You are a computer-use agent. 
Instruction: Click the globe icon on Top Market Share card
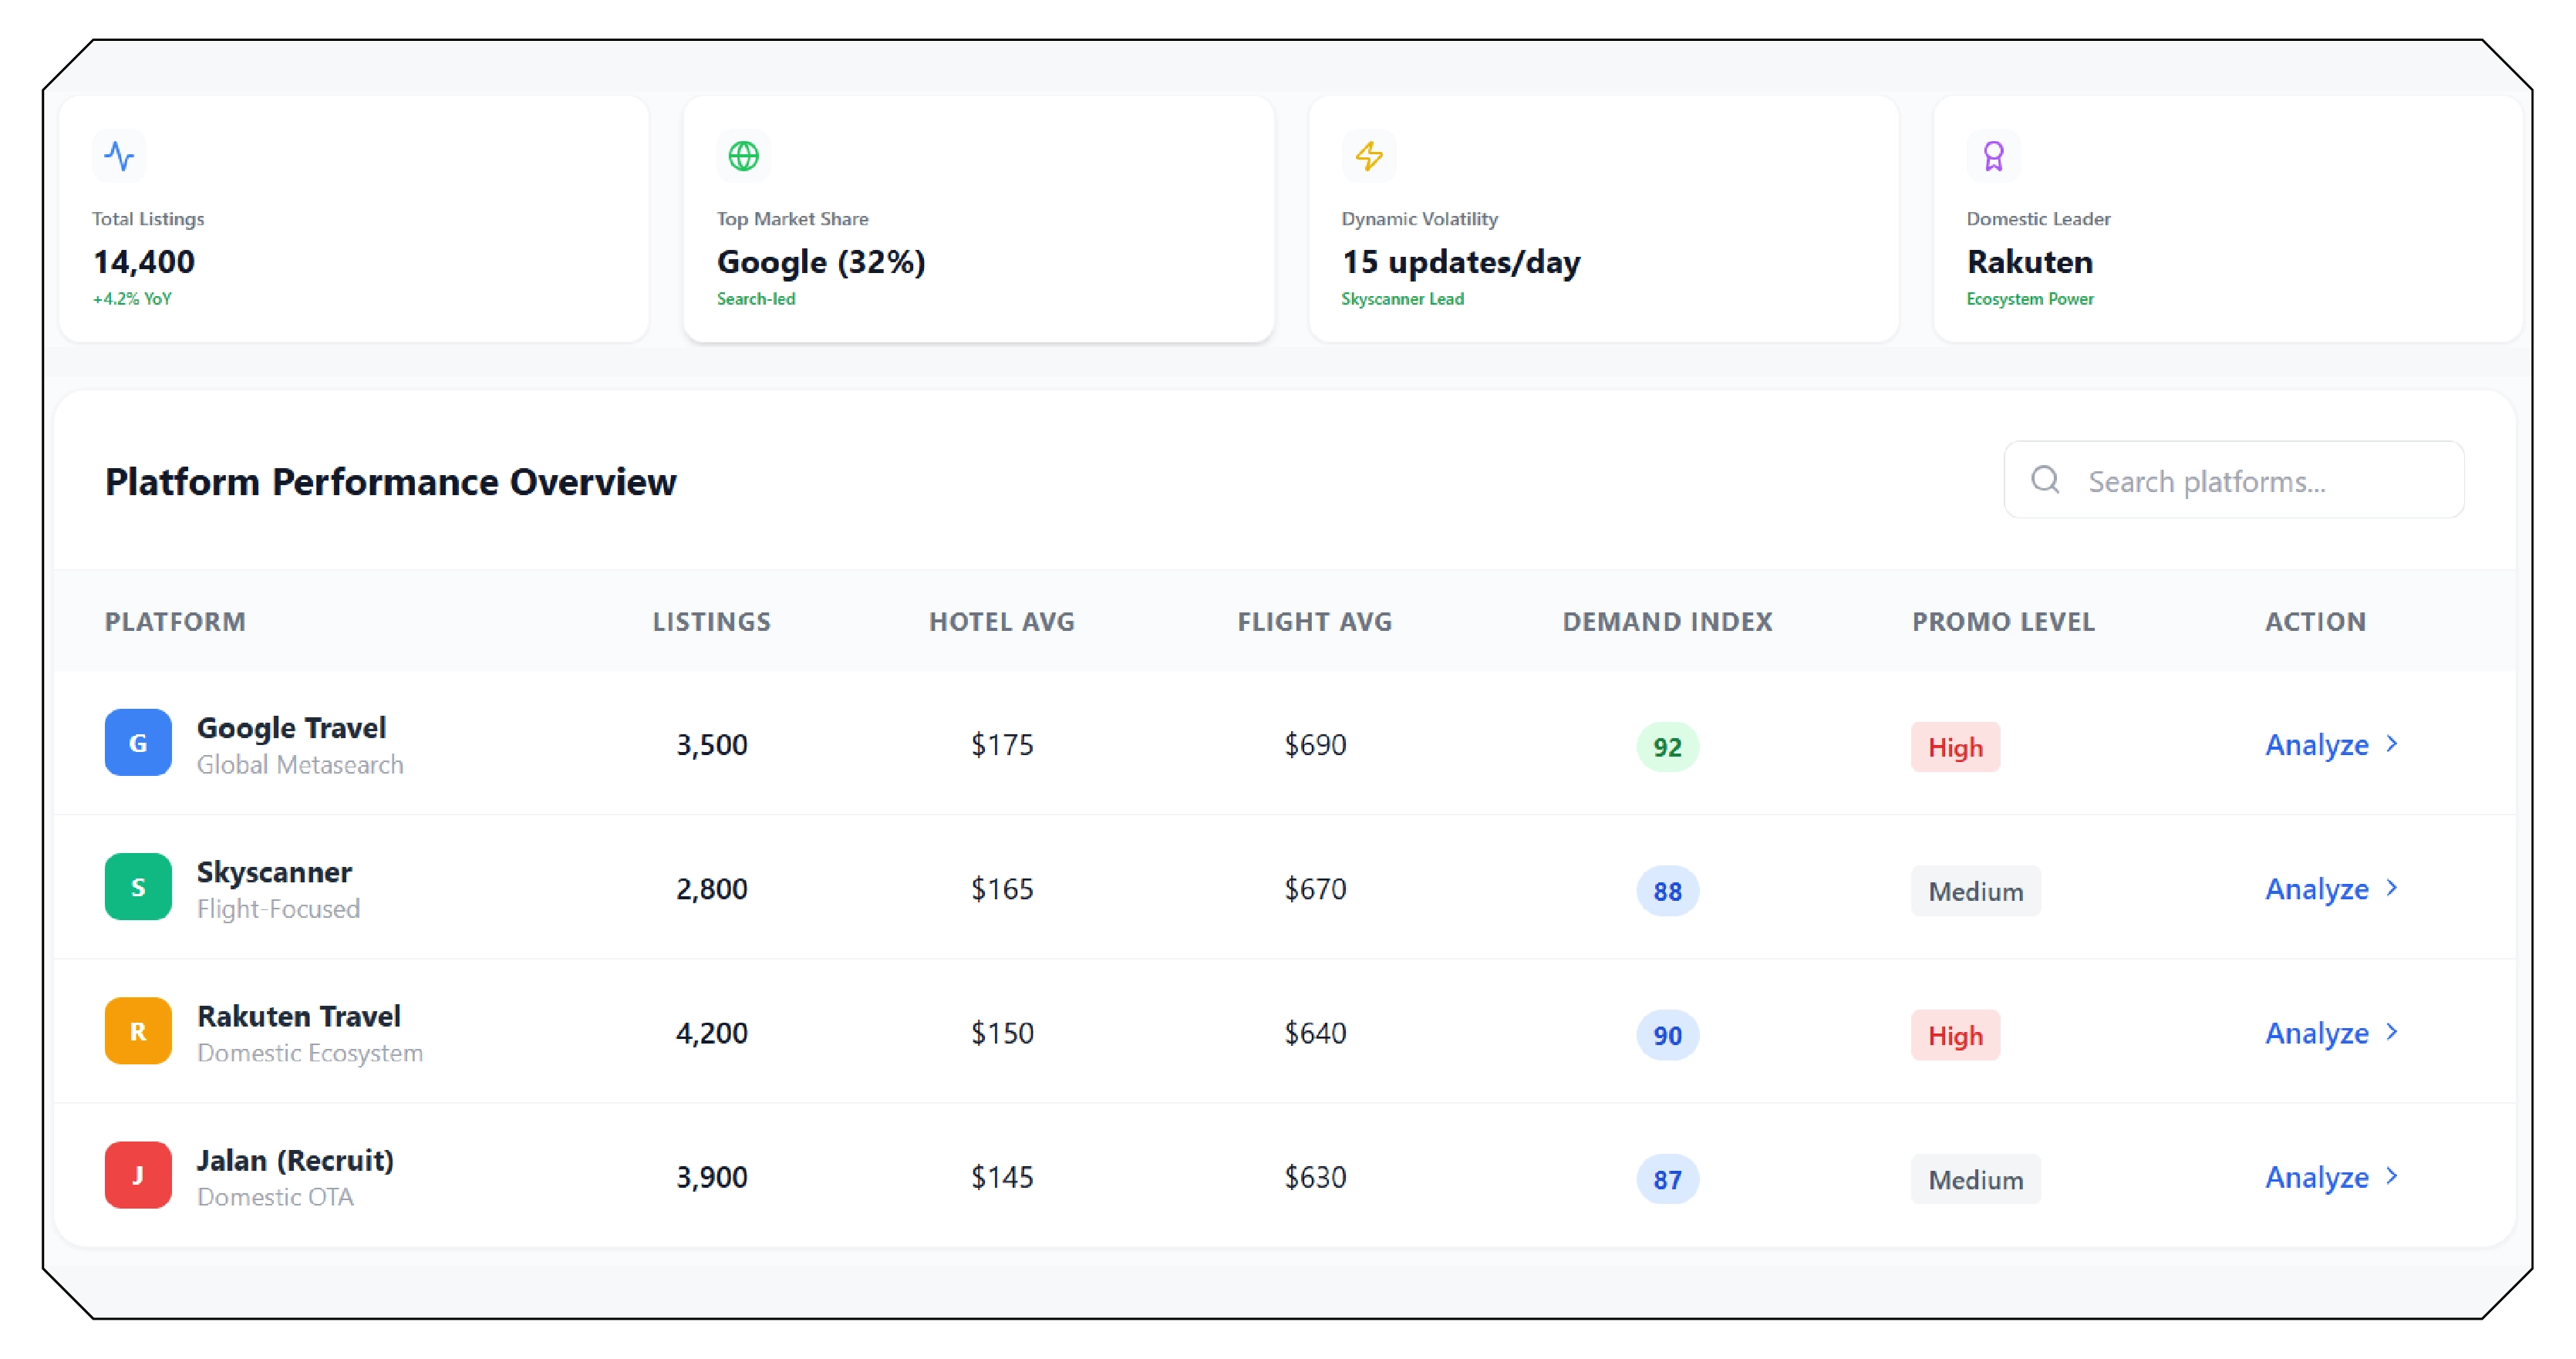point(743,156)
